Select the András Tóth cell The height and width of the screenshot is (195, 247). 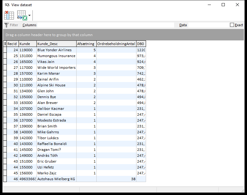(x=57, y=156)
